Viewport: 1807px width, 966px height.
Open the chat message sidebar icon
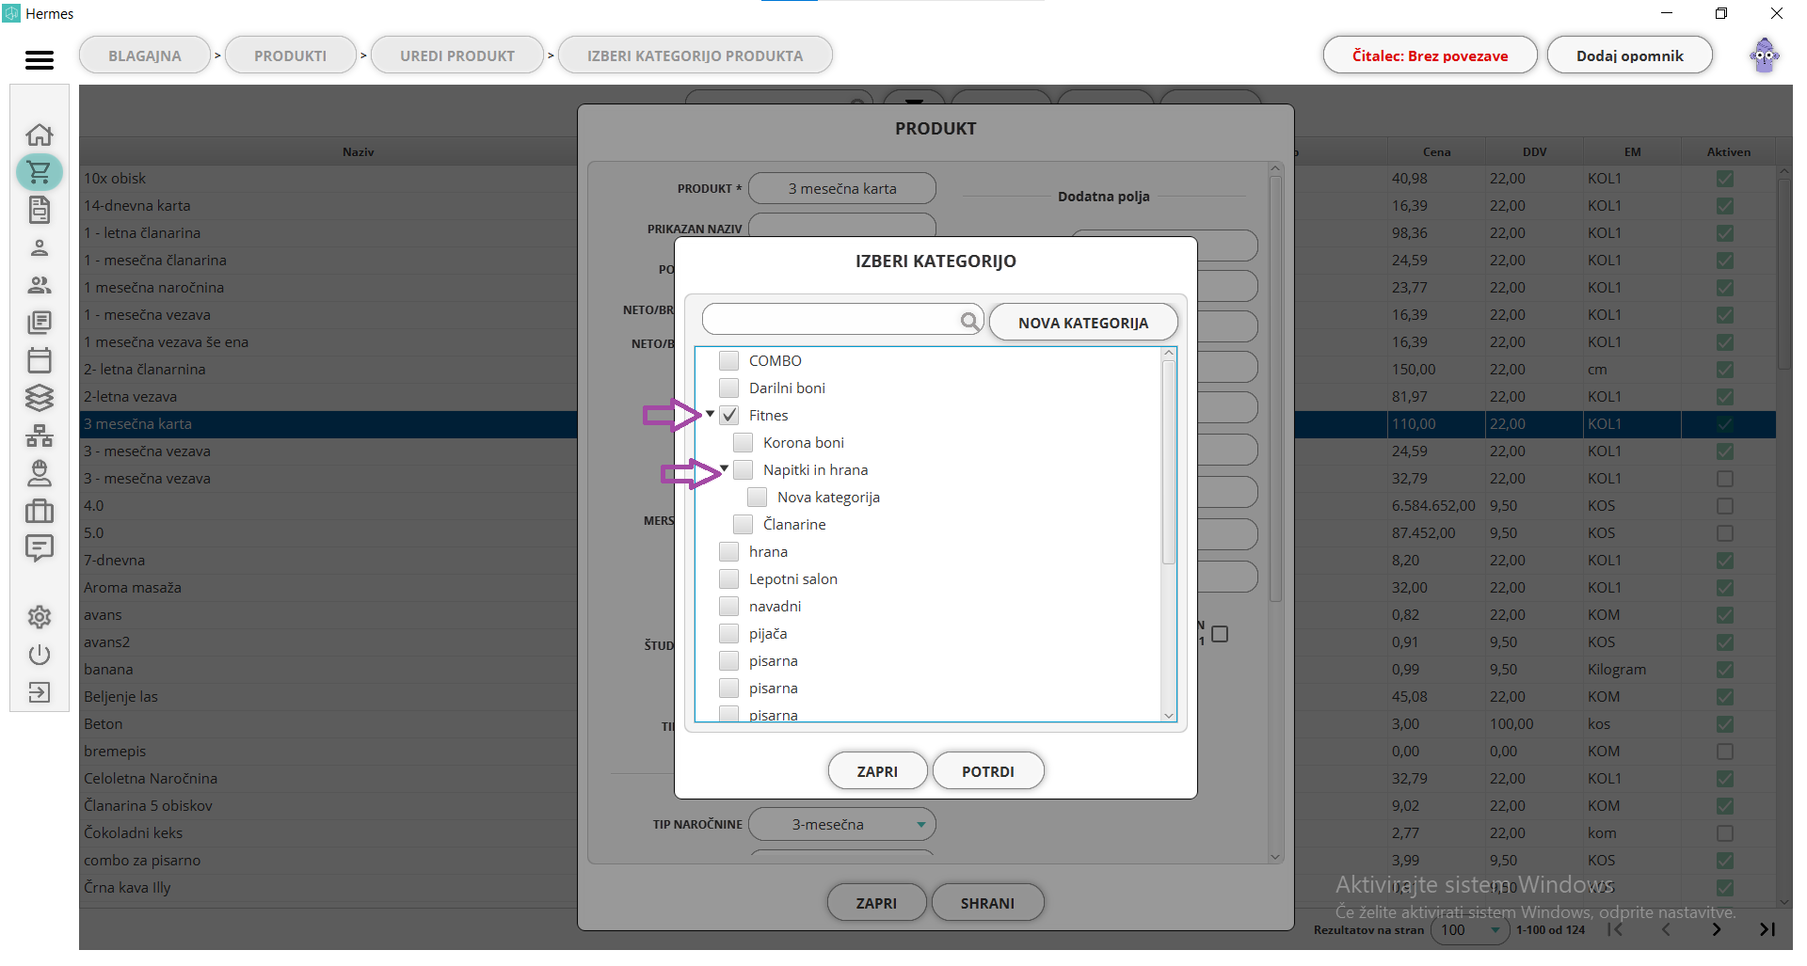click(x=40, y=548)
